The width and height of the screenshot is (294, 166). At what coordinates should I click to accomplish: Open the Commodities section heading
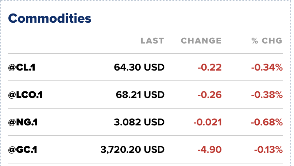click(x=50, y=18)
